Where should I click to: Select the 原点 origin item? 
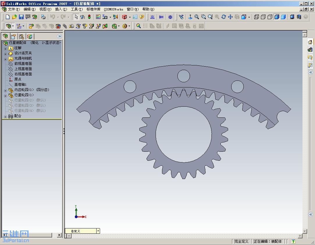coord(18,79)
